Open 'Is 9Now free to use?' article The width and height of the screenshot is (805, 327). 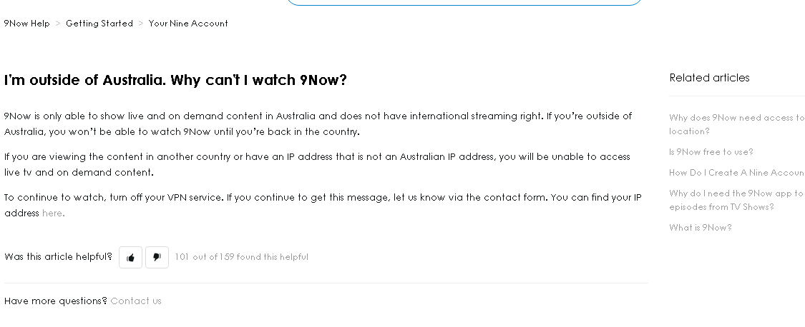711,151
